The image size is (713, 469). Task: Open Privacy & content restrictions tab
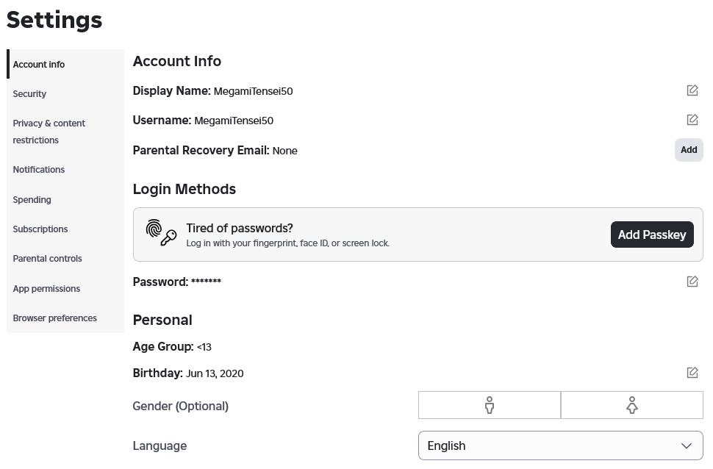coord(65,132)
